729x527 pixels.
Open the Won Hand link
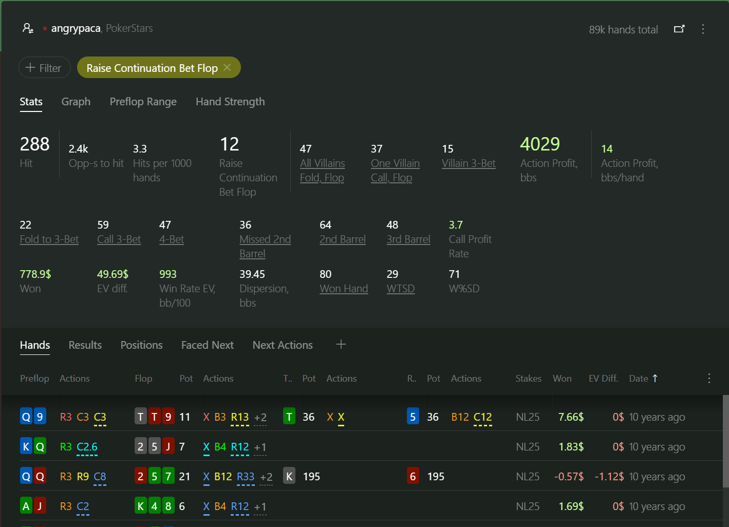(x=344, y=289)
